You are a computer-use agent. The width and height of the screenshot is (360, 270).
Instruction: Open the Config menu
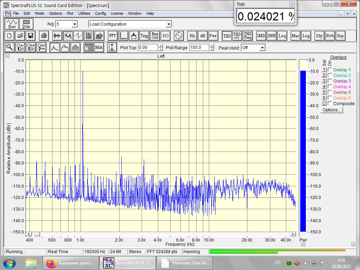pos(101,13)
